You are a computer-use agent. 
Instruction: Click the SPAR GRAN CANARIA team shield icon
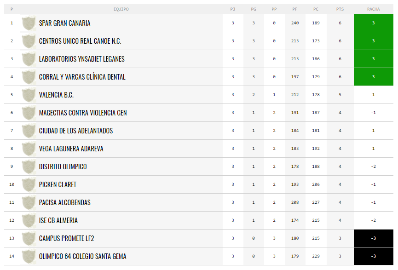[x=29, y=23]
